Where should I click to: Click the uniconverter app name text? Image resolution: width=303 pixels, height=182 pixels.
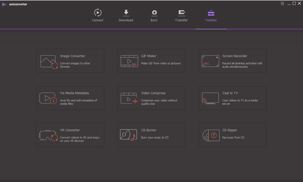pyautogui.click(x=18, y=4)
